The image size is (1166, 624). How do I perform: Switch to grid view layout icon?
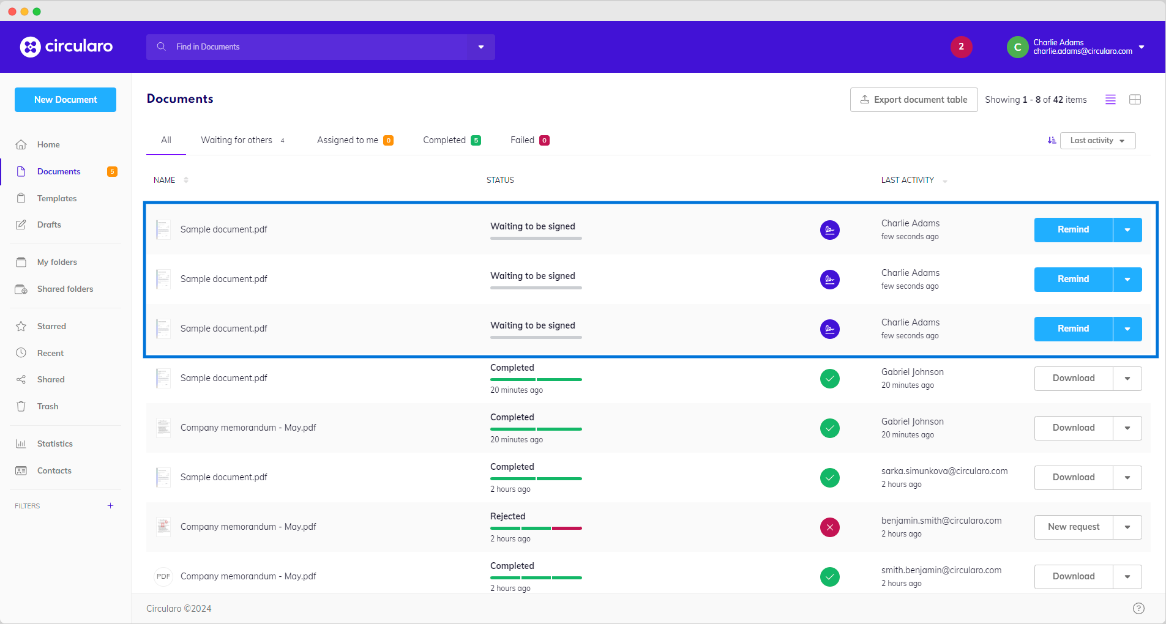(1135, 100)
